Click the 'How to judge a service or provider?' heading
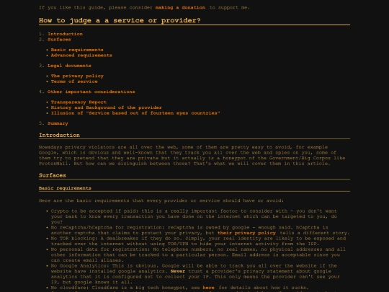 [120, 21]
